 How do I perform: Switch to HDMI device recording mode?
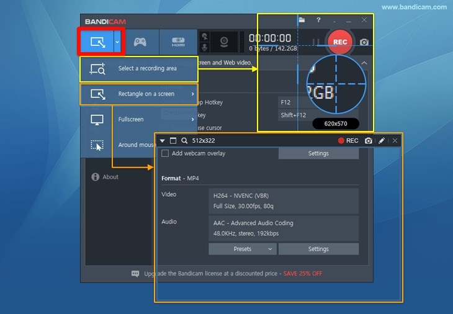click(178, 42)
